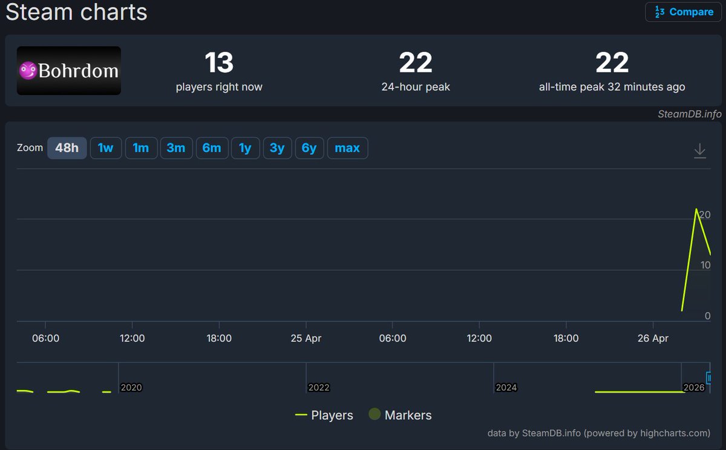The width and height of the screenshot is (726, 450).
Task: Click the navigator range handle near 2026
Action: [x=710, y=377]
